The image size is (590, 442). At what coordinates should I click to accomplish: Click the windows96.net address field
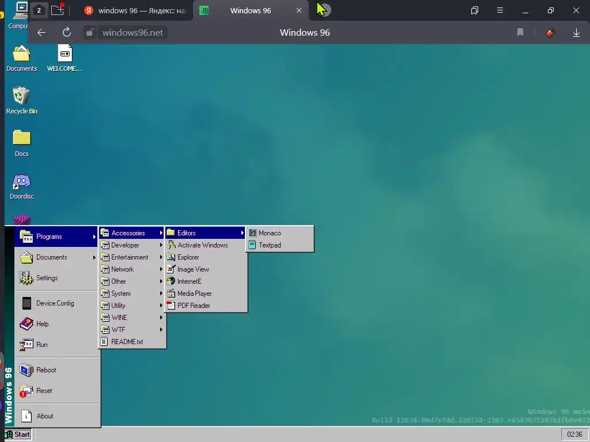133,33
